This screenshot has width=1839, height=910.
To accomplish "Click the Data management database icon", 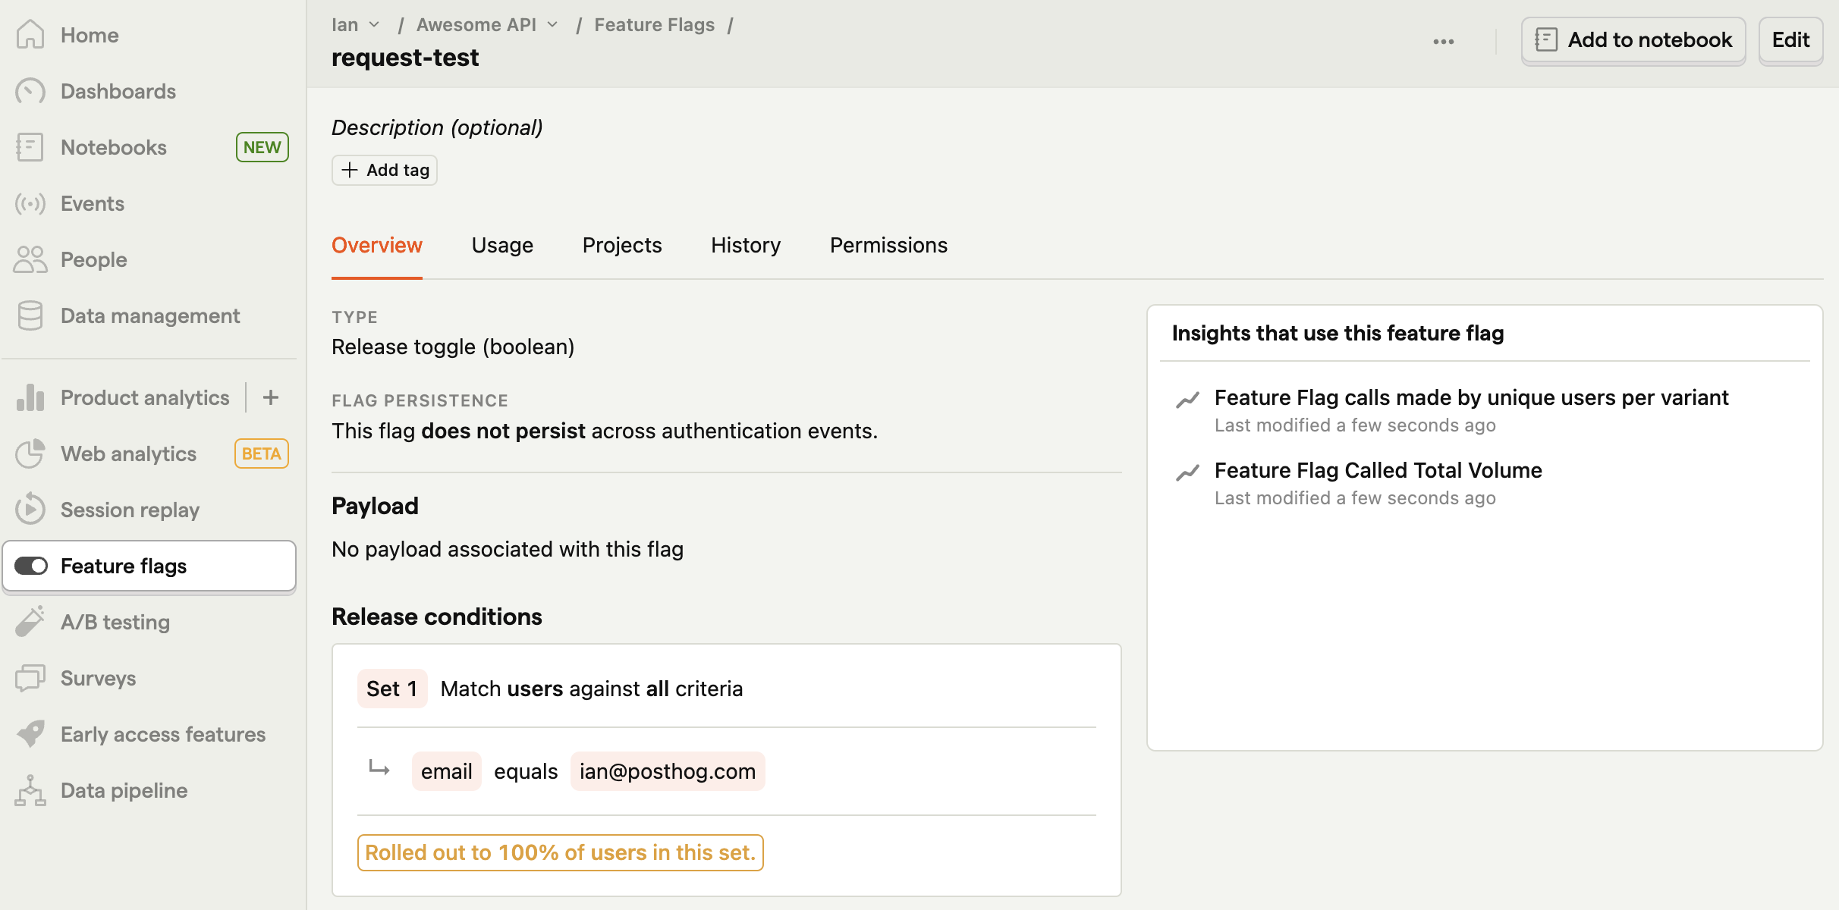I will 30,315.
